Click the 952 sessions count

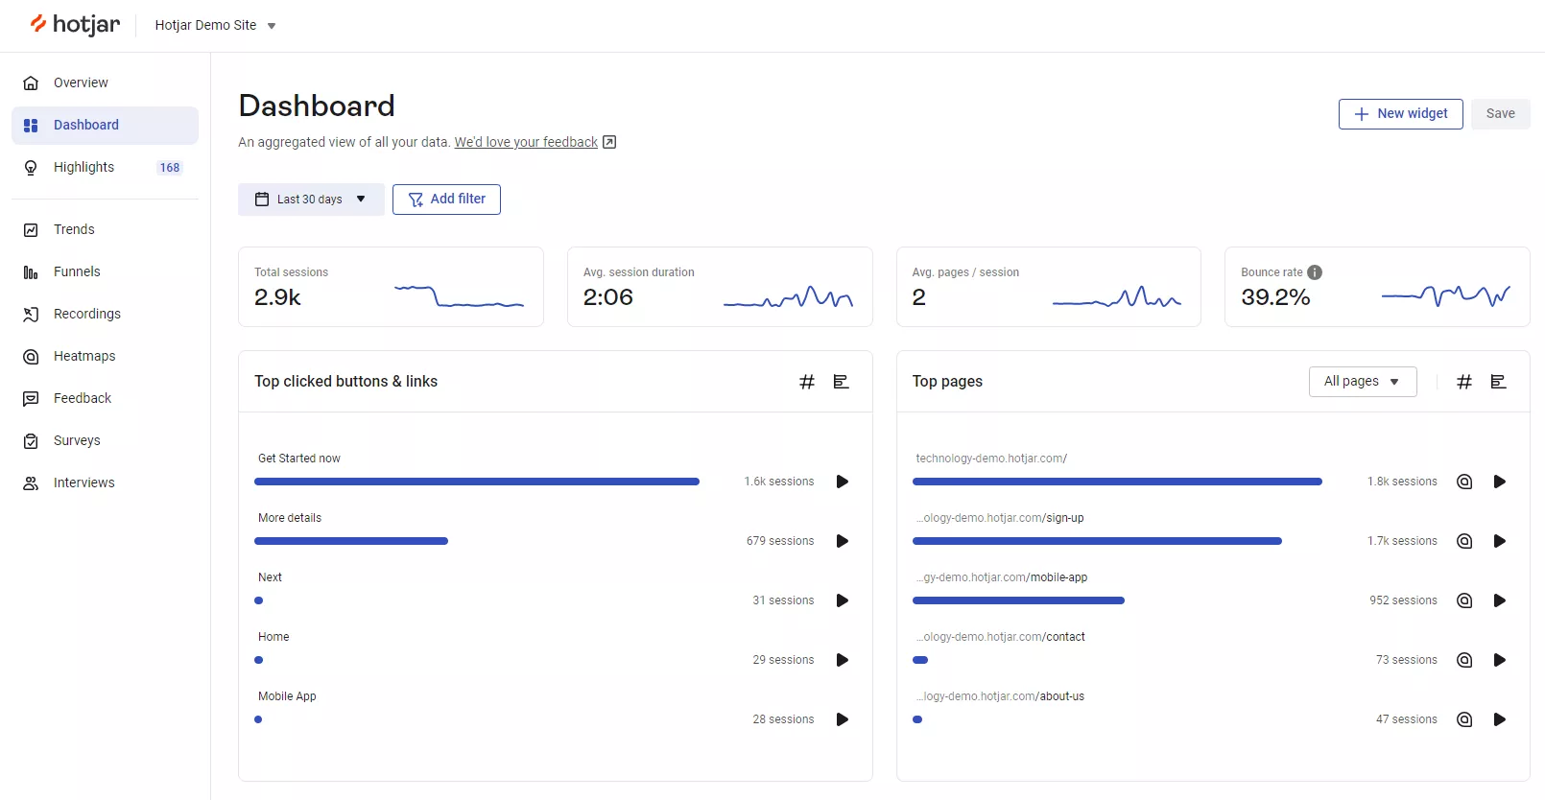[x=1403, y=600]
